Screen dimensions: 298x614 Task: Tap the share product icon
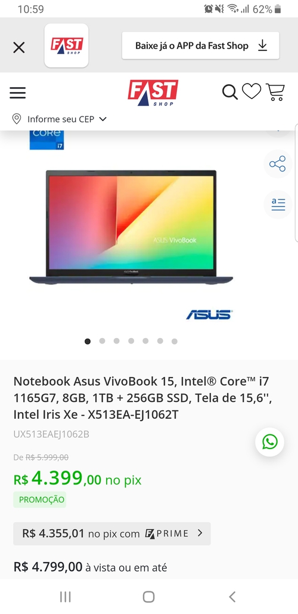point(278,164)
